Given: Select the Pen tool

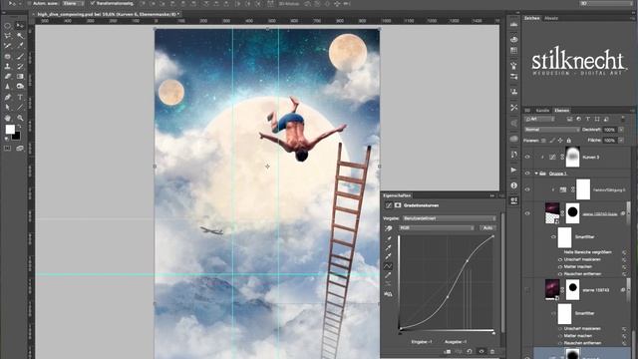Looking at the screenshot, I should 8,97.
